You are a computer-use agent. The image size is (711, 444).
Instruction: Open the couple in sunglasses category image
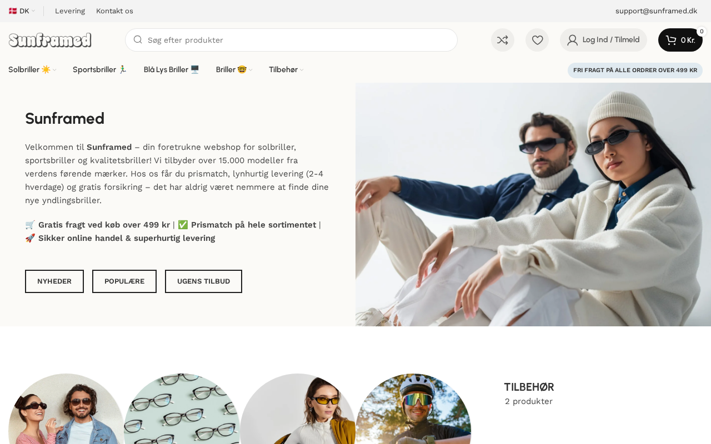[x=66, y=409]
